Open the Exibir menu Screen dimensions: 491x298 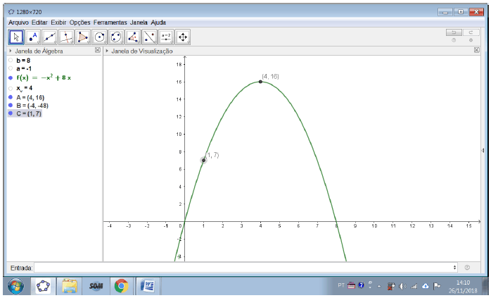point(58,23)
